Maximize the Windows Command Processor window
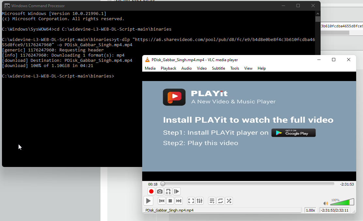Viewport: 363px width, 221px height. point(298,6)
